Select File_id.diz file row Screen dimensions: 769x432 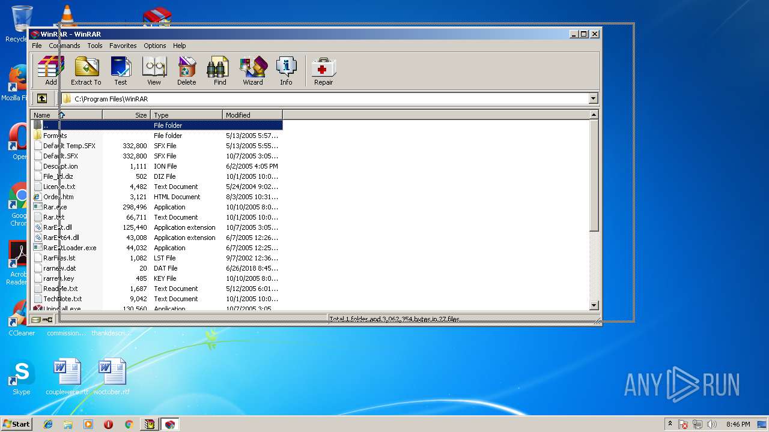pyautogui.click(x=157, y=176)
